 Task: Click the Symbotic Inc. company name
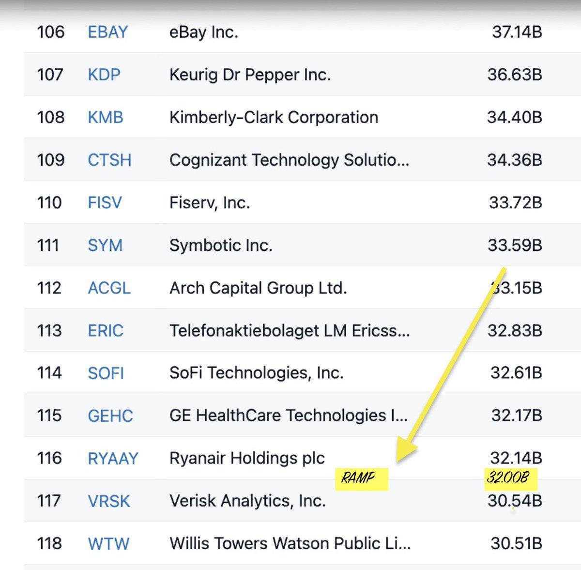pos(220,245)
